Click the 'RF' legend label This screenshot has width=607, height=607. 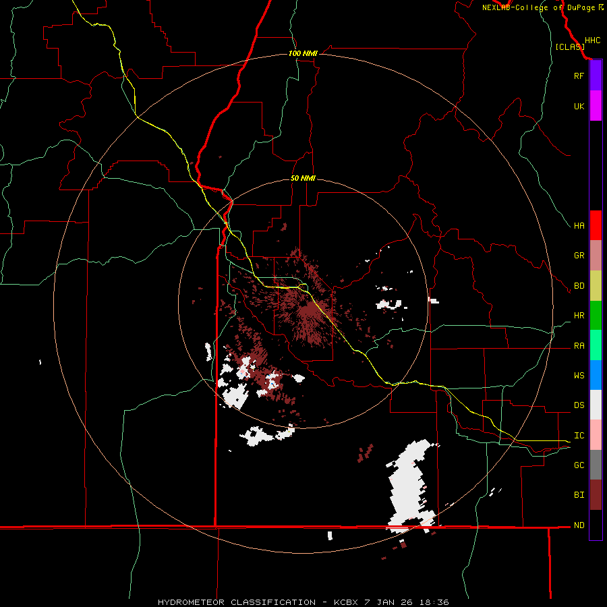pos(579,76)
